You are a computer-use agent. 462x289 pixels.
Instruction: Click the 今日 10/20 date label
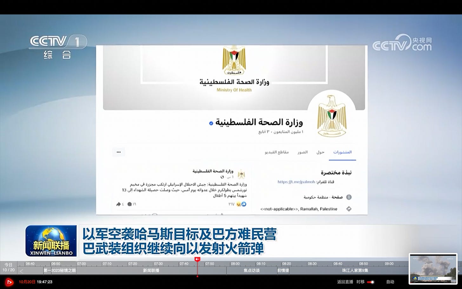click(9, 267)
